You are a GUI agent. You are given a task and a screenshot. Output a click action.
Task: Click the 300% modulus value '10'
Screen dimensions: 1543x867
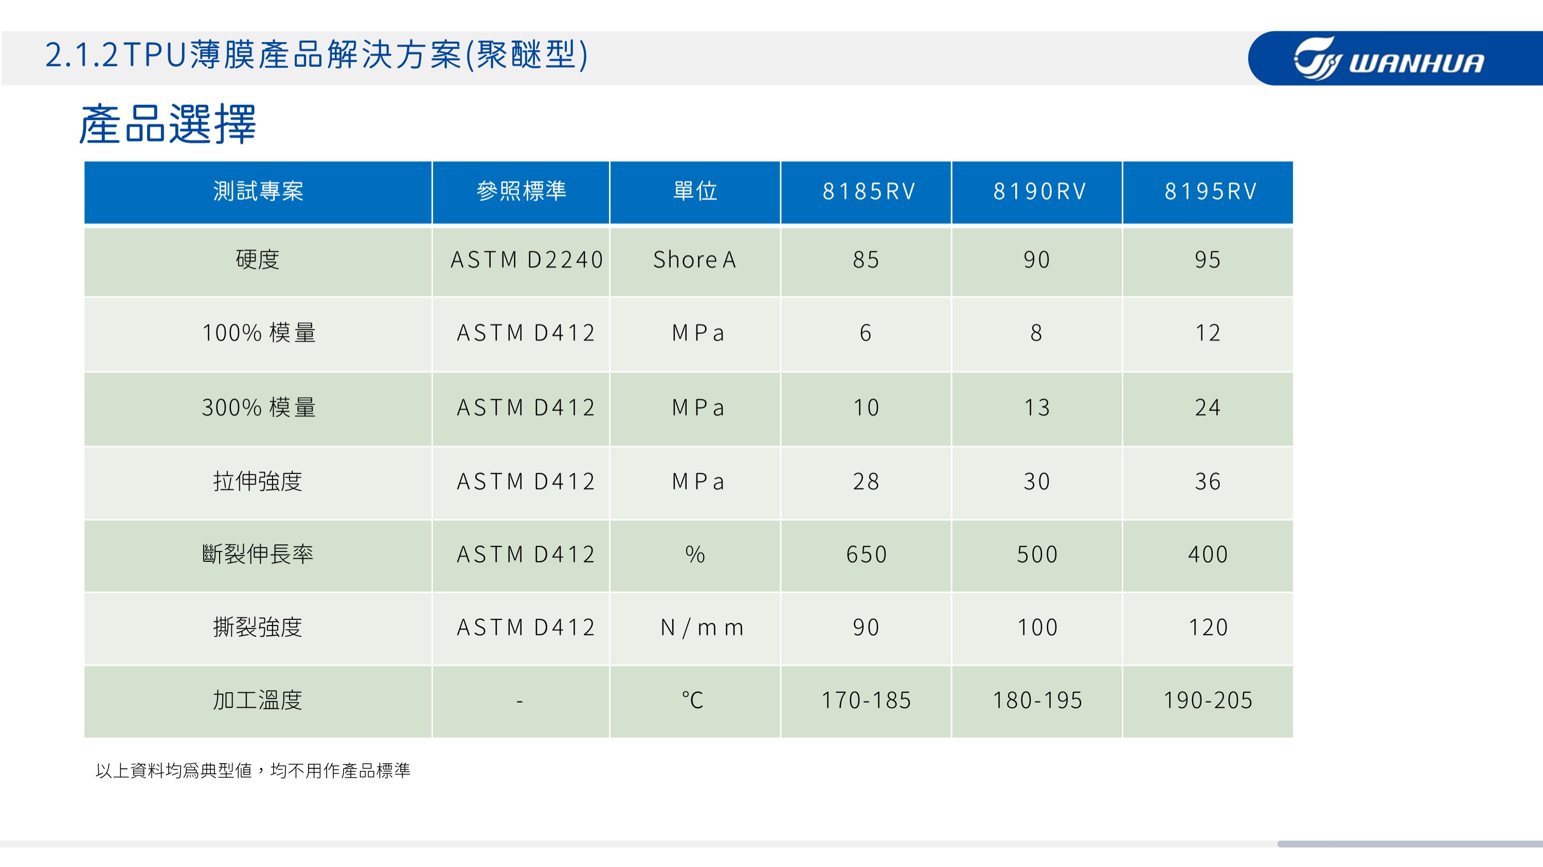pyautogui.click(x=866, y=408)
